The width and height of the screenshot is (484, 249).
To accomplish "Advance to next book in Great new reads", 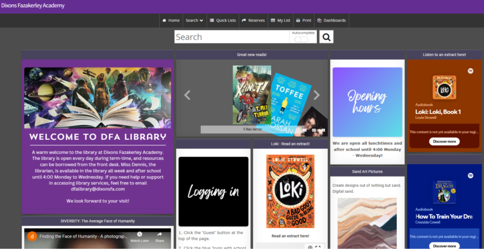I will [316, 95].
